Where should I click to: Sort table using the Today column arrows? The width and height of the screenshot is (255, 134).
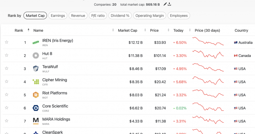coord(190,30)
